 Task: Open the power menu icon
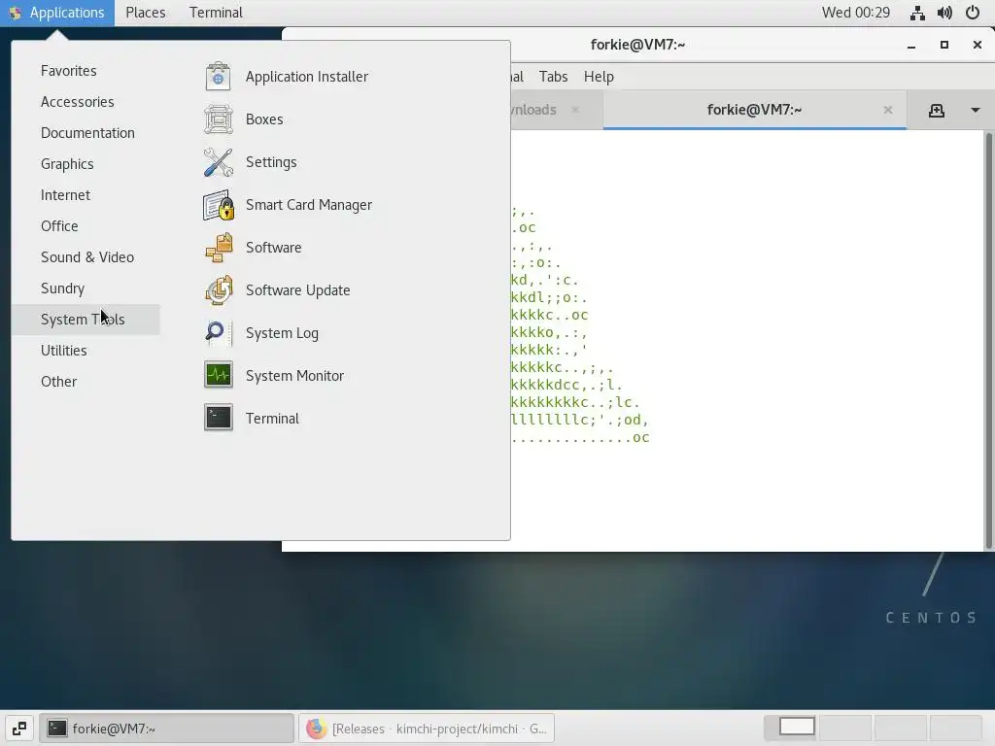(x=973, y=13)
